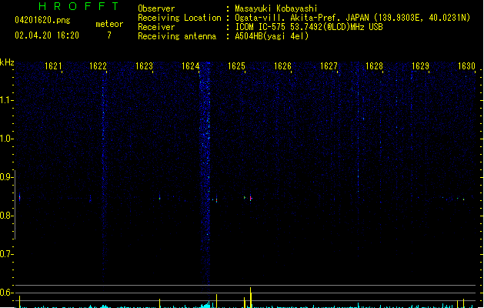Click the 'Receiving Location' label
Image resolution: width=484 pixels, height=308 pixels.
coord(179,18)
